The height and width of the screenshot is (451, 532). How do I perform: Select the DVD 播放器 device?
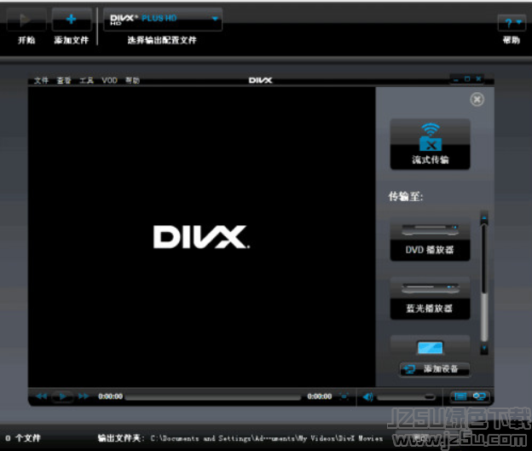pyautogui.click(x=430, y=240)
